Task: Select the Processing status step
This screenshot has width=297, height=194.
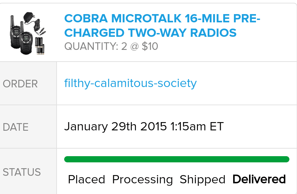Action: 142,179
